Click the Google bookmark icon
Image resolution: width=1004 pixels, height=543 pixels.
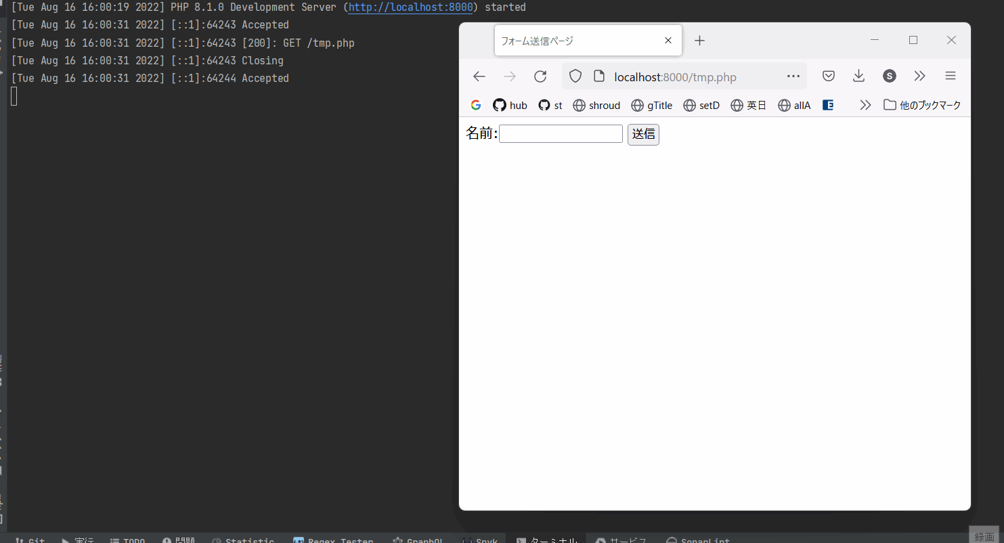[476, 105]
